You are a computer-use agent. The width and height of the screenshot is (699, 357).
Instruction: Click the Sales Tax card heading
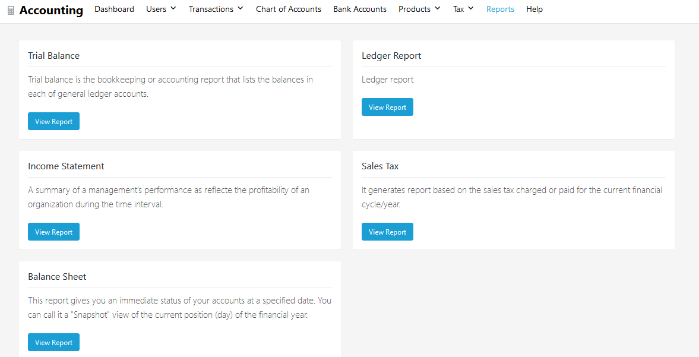click(x=380, y=166)
